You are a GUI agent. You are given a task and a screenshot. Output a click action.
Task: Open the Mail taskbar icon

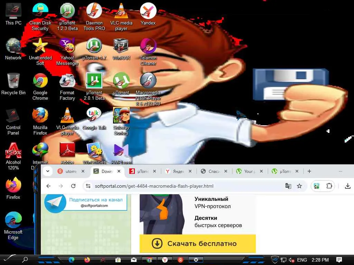click(x=134, y=260)
